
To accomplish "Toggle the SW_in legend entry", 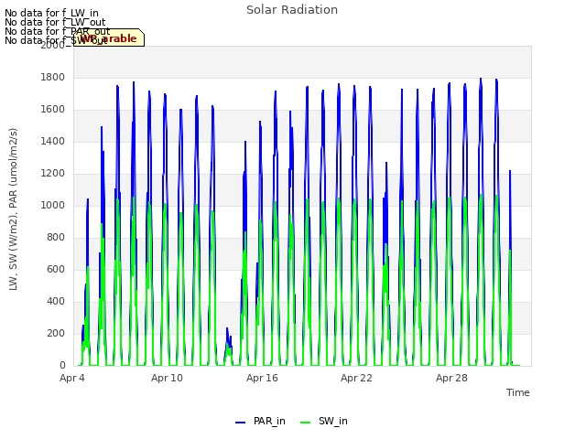I will tap(324, 422).
